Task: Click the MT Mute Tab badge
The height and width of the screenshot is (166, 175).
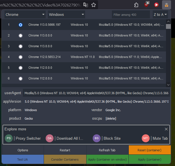Action: click(146, 138)
